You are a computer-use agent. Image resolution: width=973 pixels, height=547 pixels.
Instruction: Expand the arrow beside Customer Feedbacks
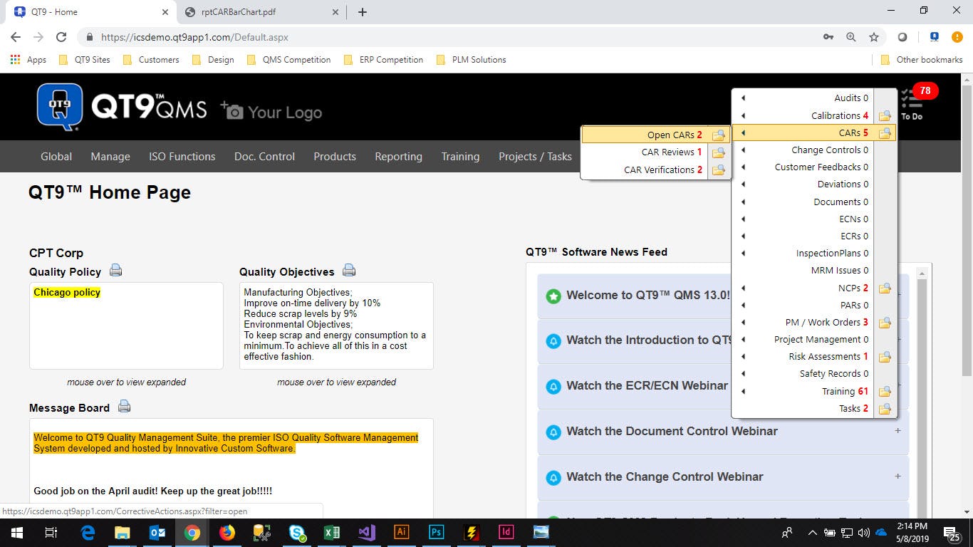[743, 167]
